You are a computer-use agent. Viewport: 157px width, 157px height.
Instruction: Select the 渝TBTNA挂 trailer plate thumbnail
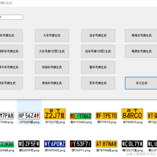pos(106,144)
